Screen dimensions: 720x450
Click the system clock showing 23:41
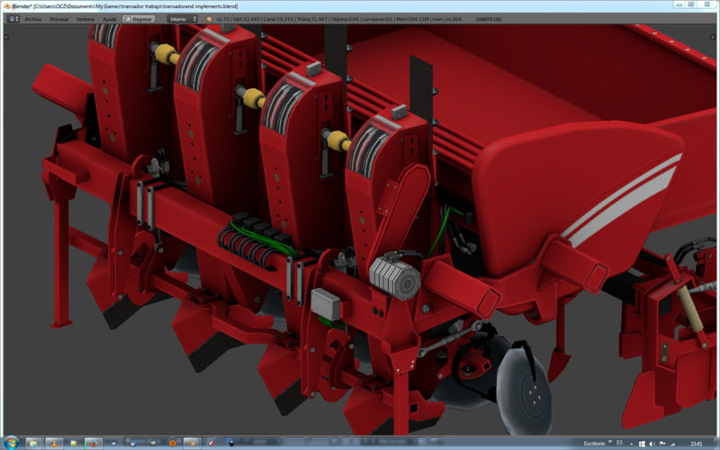click(696, 443)
